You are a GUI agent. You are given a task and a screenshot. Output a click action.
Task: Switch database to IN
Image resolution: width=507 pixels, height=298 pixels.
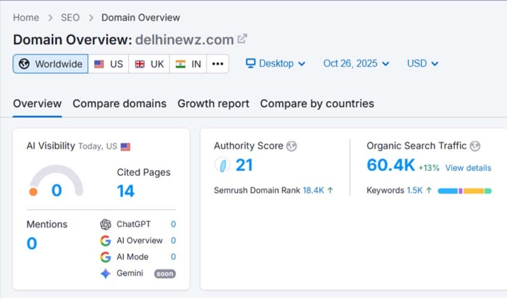point(188,64)
